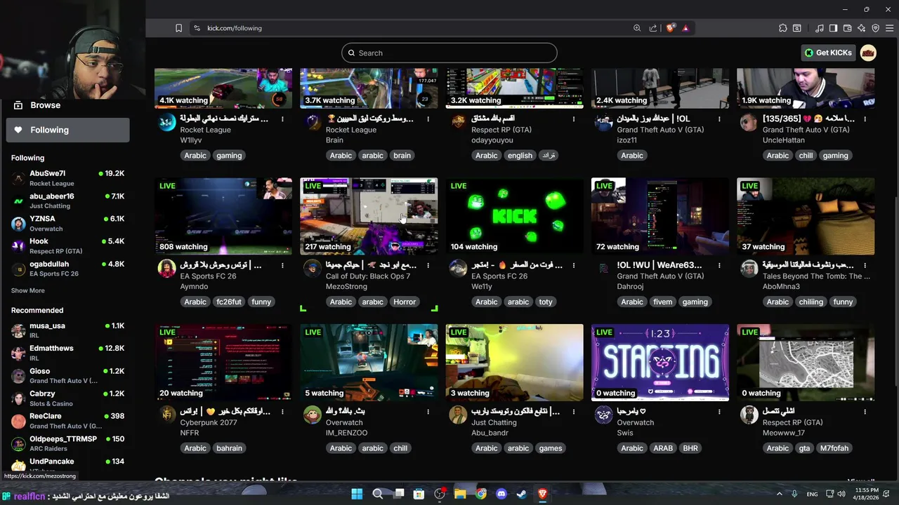Viewport: 899px width, 505px height.
Task: Open Wel1y's green KICK stream thumbnail
Action: pyautogui.click(x=514, y=216)
